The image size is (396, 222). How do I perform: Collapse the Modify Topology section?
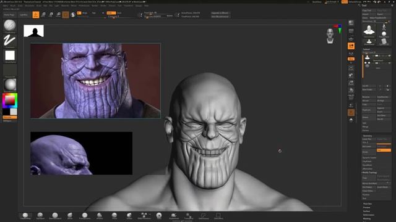coord(369,173)
